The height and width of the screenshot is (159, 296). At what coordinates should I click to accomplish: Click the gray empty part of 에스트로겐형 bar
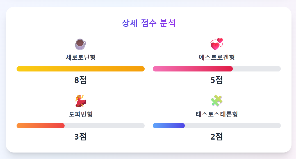point(257,69)
